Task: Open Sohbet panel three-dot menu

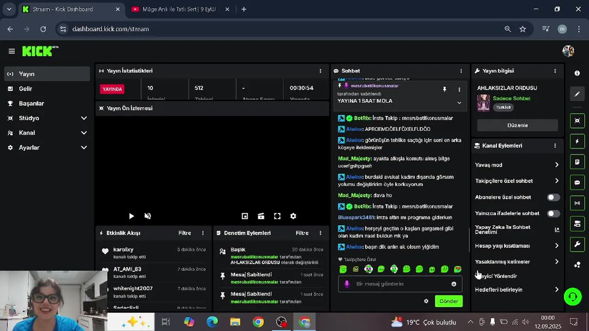Action: pos(461,71)
